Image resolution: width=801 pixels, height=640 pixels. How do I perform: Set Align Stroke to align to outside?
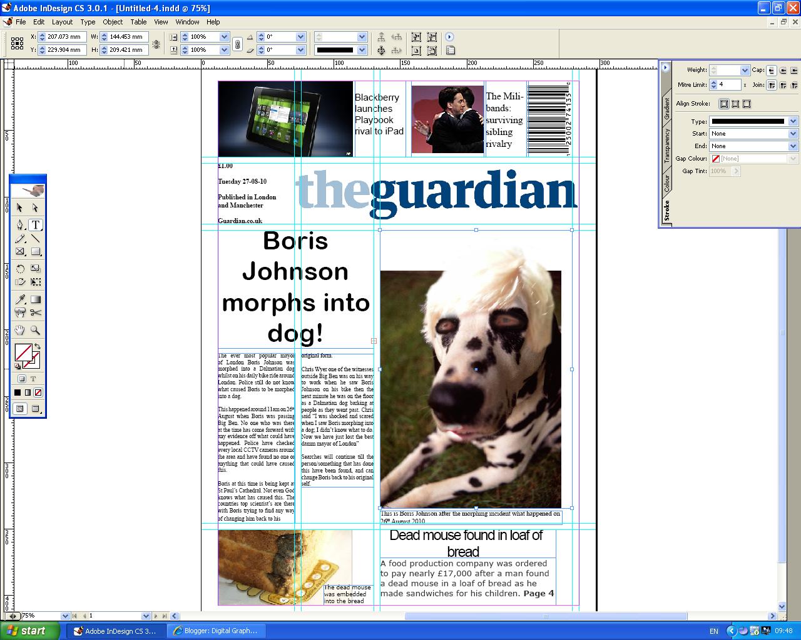[x=747, y=104]
